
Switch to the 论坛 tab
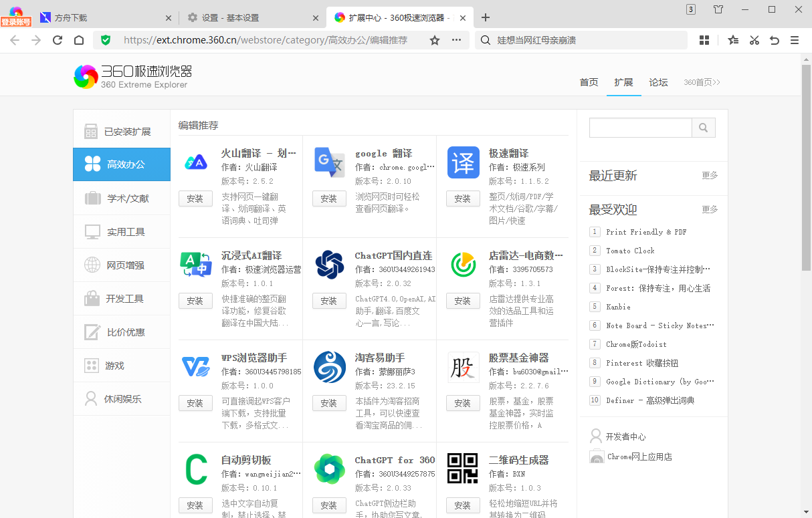click(x=657, y=82)
